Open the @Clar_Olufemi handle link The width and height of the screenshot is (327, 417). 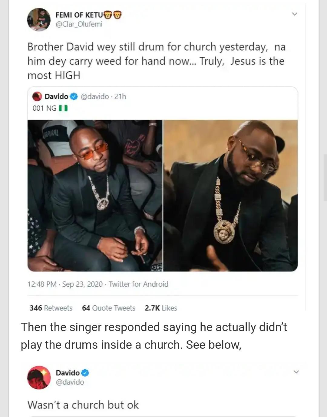tap(79, 24)
